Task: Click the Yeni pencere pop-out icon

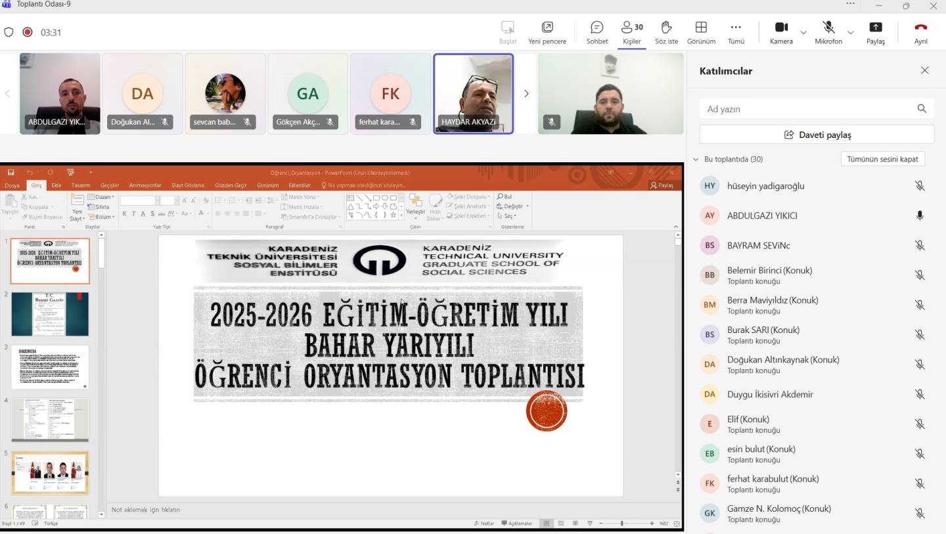Action: click(x=547, y=28)
